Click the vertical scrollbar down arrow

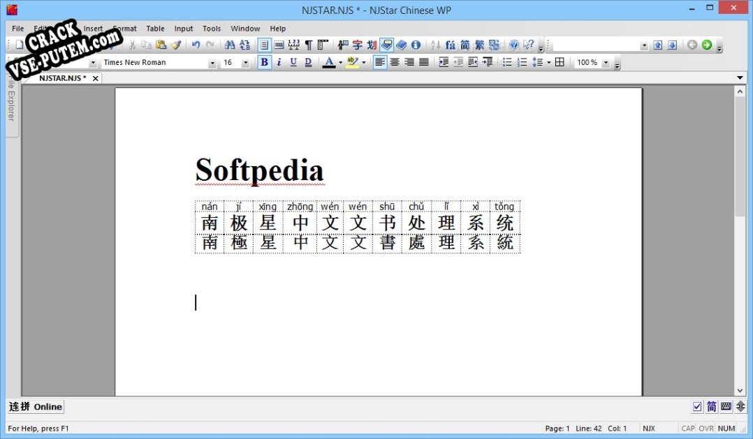pyautogui.click(x=740, y=391)
